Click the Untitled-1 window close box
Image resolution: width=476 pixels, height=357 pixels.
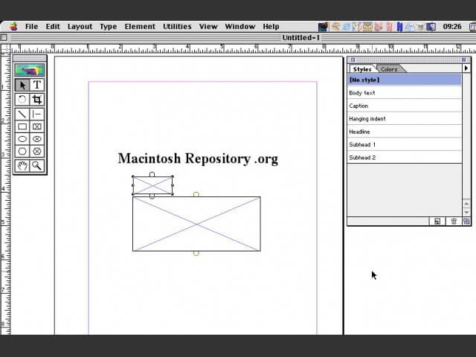[4, 38]
